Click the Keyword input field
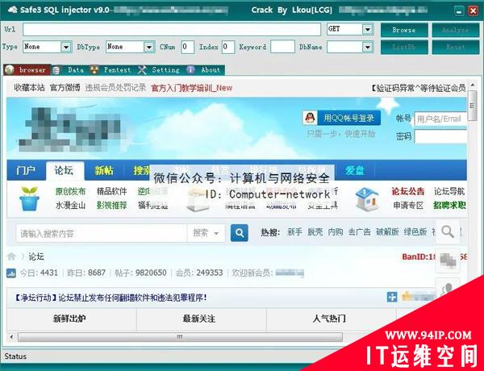Screen dimensions: 484x371 tap(282, 47)
